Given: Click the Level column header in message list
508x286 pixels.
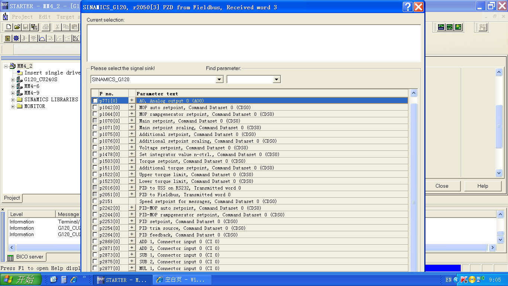Looking at the screenshot, I should (x=32, y=214).
